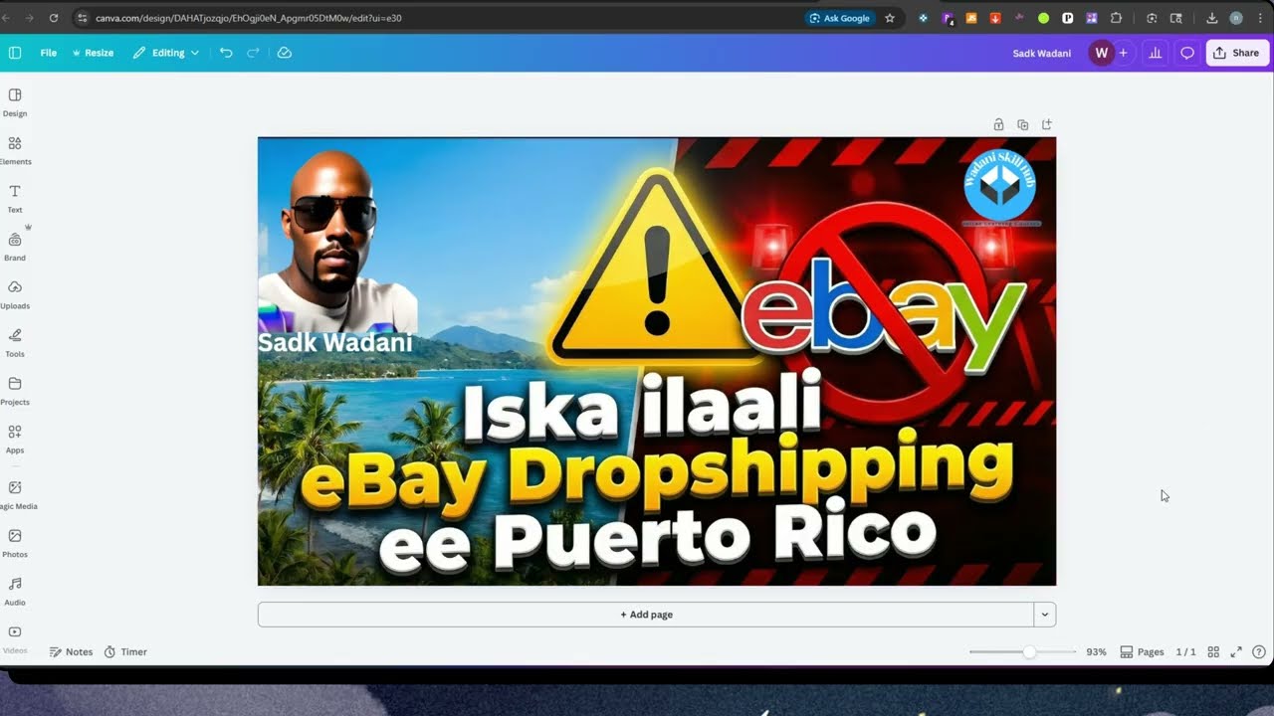Image resolution: width=1274 pixels, height=716 pixels.
Task: Open the Chrome downloads icon
Action: (1211, 18)
